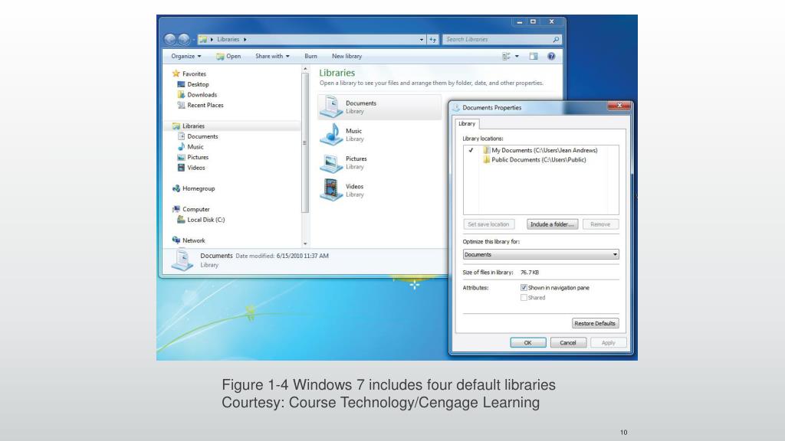Click the Recent Places icon
This screenshot has height=441, width=785.
click(x=181, y=105)
